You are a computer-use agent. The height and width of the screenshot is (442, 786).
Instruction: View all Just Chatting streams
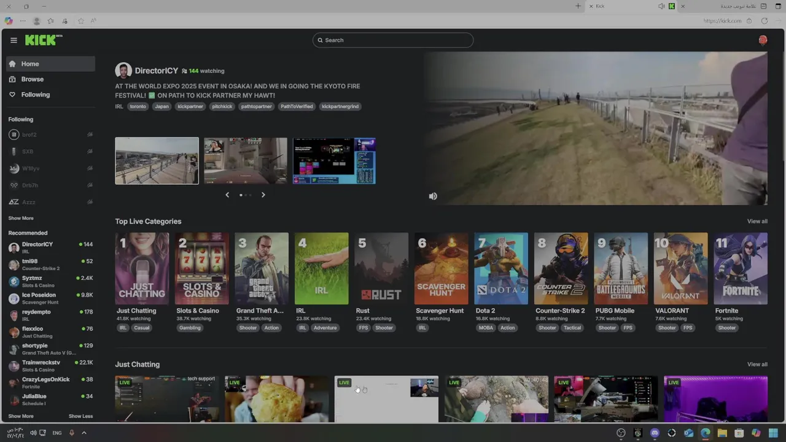tap(757, 364)
